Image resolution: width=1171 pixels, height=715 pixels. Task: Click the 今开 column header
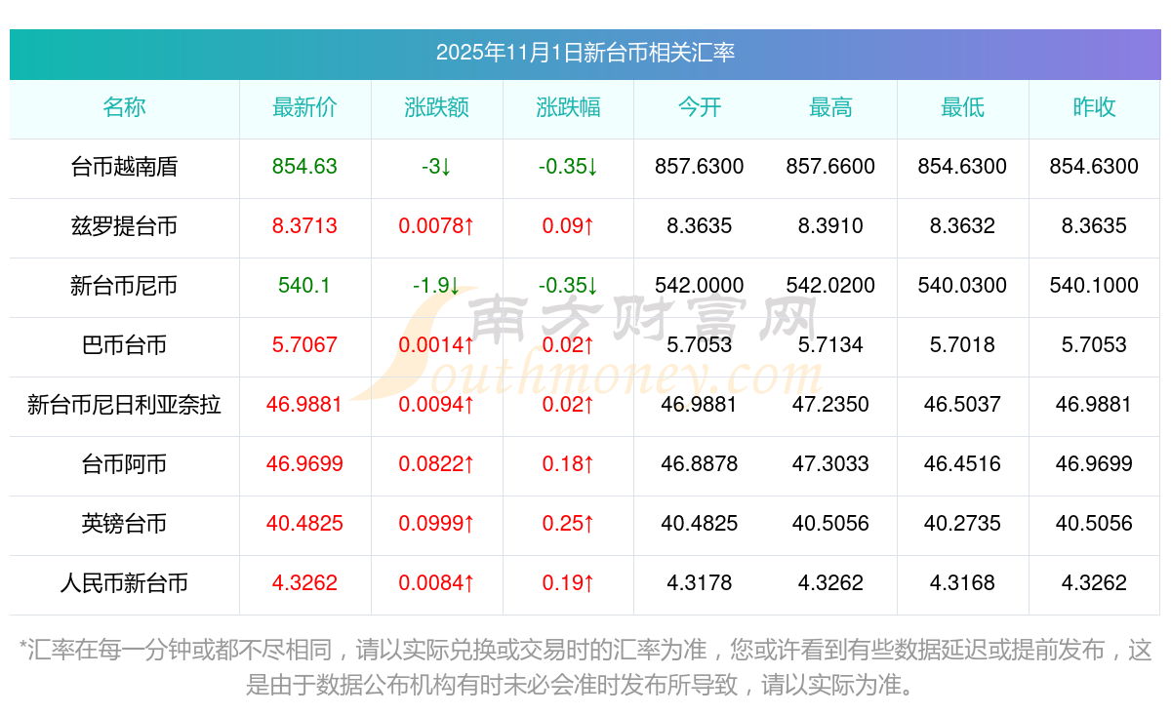tap(700, 107)
